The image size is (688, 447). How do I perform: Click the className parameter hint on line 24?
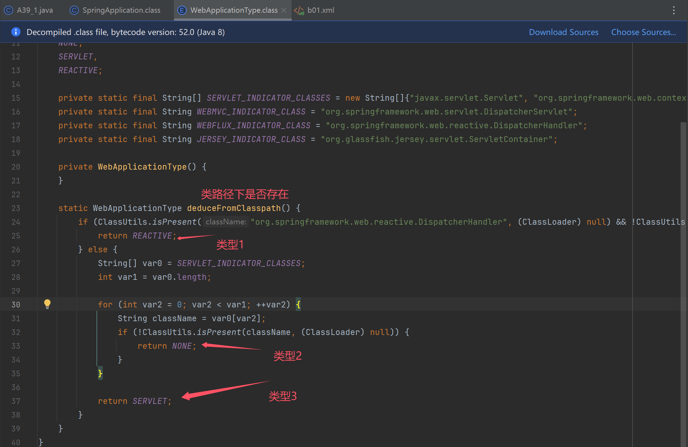point(226,222)
